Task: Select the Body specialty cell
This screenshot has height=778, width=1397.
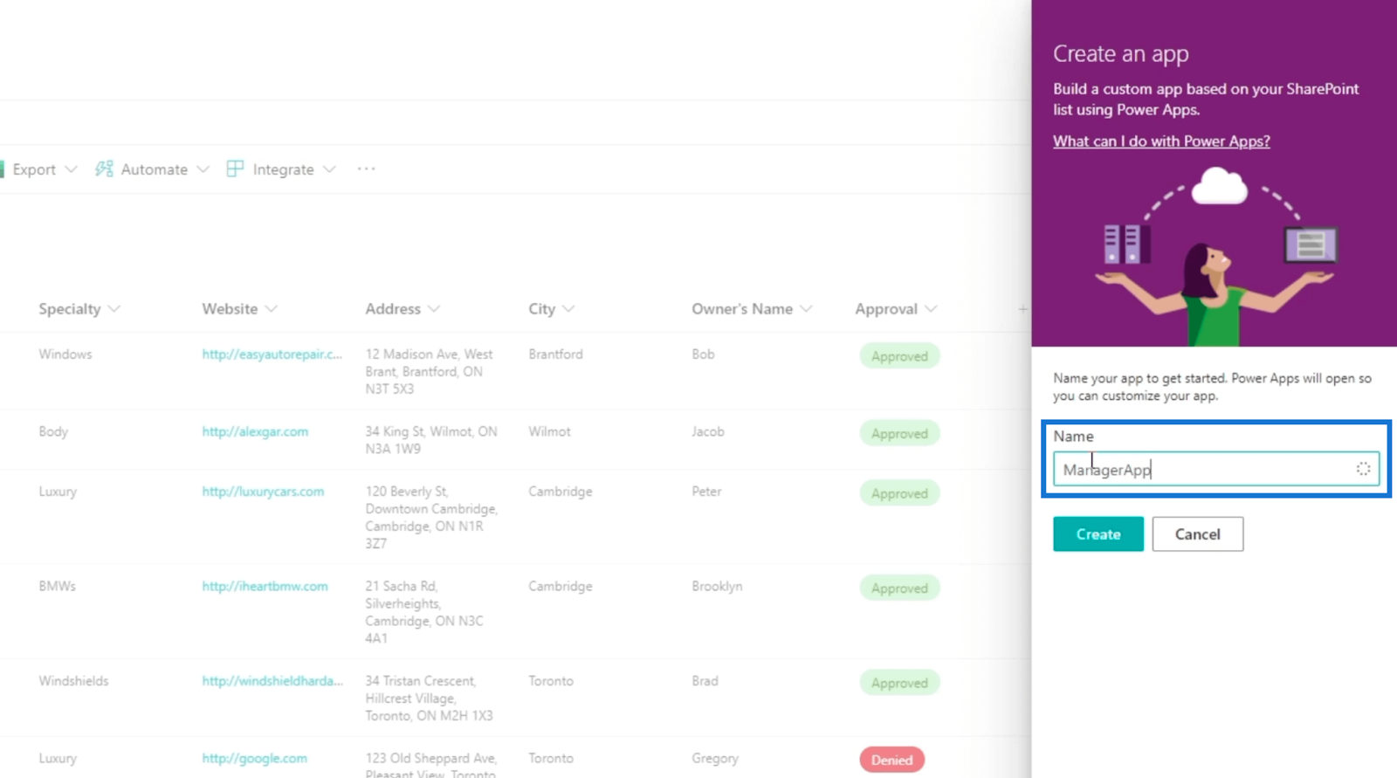Action: coord(53,432)
